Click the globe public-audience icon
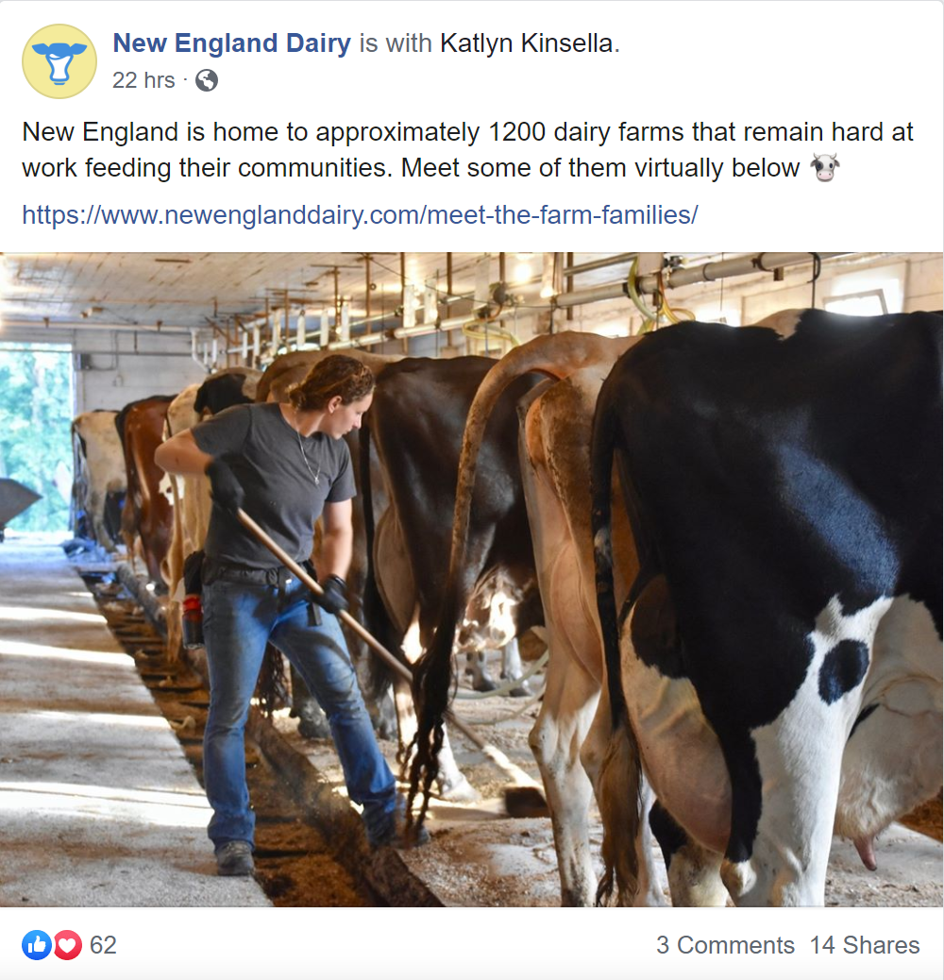This screenshot has height=980, width=944. (207, 81)
